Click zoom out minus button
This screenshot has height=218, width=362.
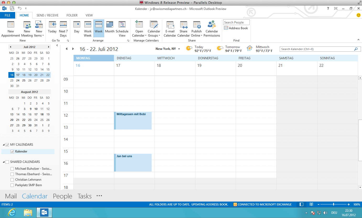318,204
